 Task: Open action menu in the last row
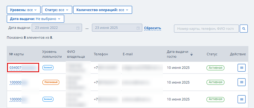tap(241, 99)
